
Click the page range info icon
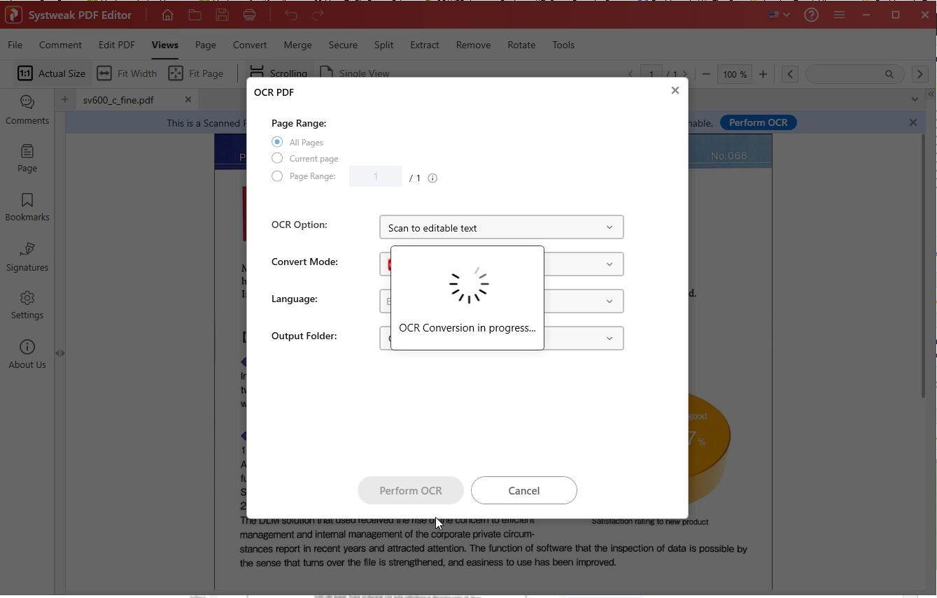point(432,178)
